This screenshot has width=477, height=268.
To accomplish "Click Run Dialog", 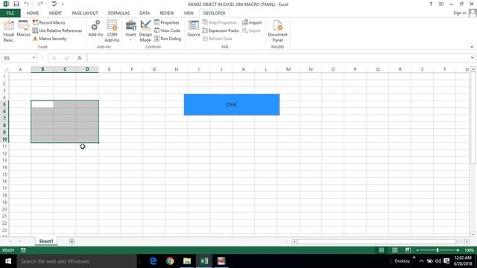I will [168, 39].
